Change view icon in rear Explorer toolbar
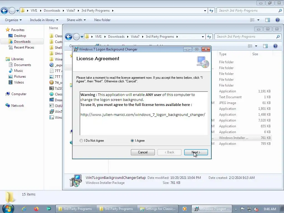The width and height of the screenshot is (284, 213). [252, 20]
